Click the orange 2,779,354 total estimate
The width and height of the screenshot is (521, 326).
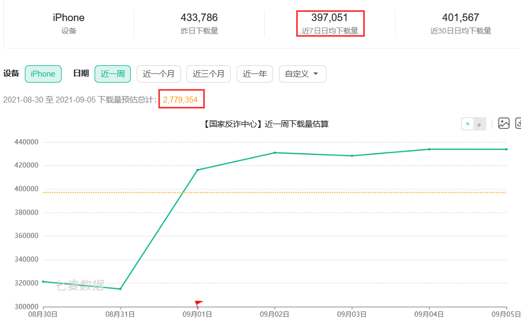click(181, 100)
